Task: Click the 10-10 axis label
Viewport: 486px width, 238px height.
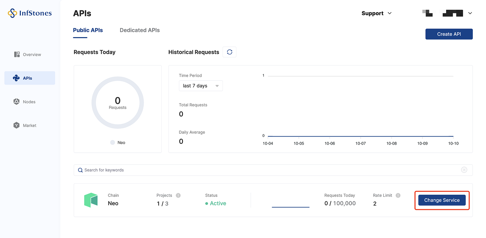Action: click(453, 143)
